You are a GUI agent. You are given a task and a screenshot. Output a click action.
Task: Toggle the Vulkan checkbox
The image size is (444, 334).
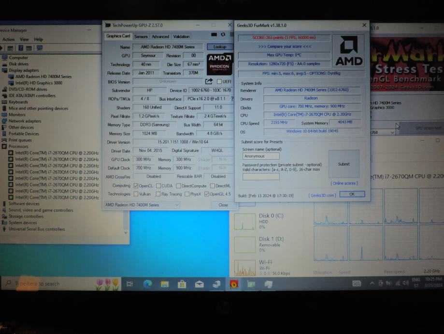coord(136,194)
